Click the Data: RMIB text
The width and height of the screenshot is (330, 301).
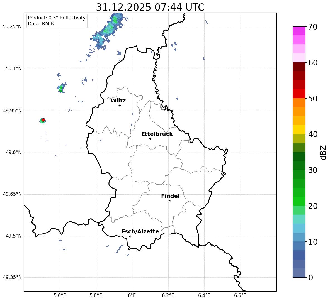click(41, 24)
